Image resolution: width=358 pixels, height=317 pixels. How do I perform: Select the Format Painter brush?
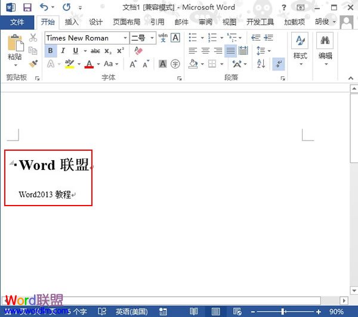pos(33,64)
